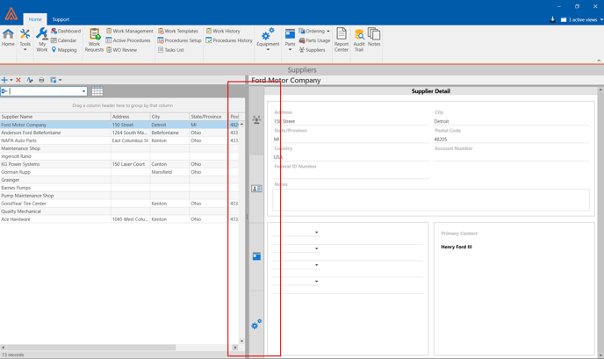Open WO Review
This screenshot has width=604, height=359.
(122, 50)
